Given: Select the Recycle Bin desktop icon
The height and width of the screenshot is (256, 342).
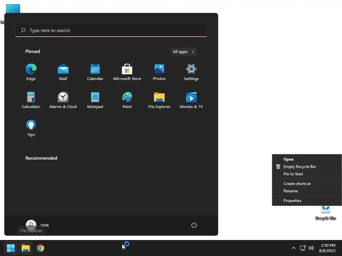Looking at the screenshot, I should click(326, 213).
